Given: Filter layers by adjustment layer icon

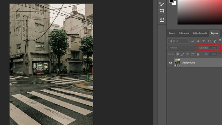Looking at the screenshot, I should pyautogui.click(x=198, y=41).
